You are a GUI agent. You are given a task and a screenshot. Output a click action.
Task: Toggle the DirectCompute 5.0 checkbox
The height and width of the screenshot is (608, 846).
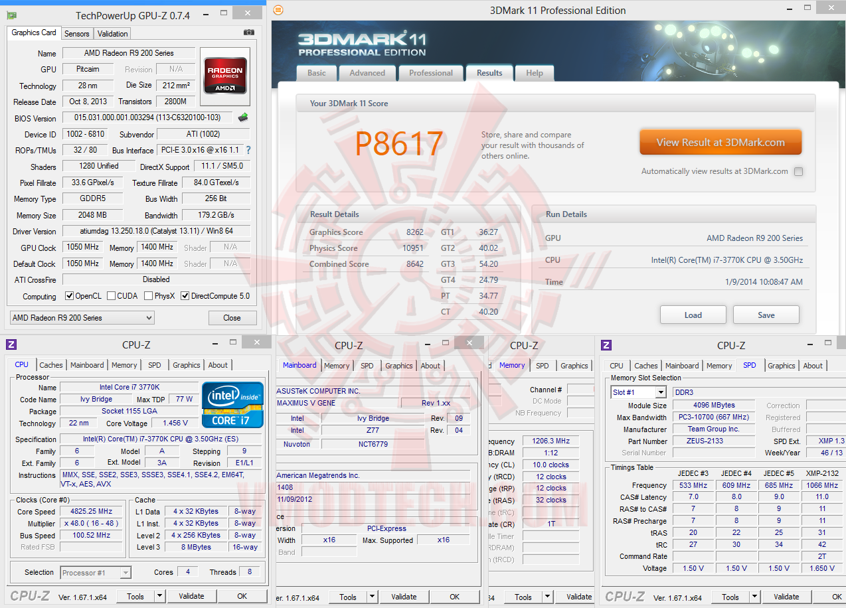pyautogui.click(x=185, y=296)
